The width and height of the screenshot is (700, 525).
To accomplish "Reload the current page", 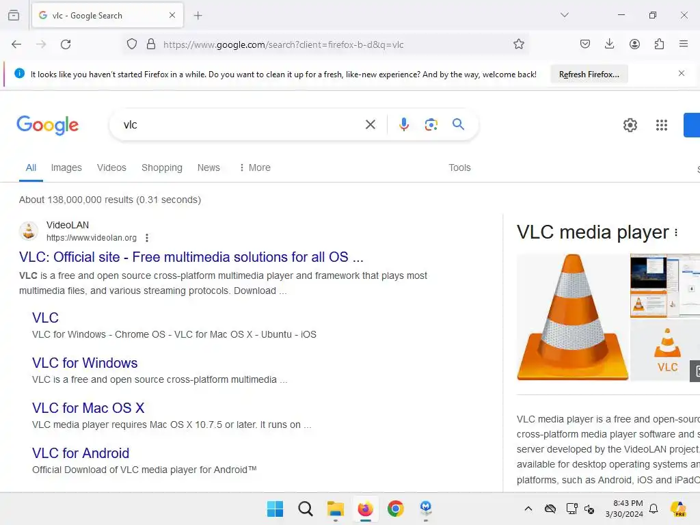I will (x=66, y=44).
